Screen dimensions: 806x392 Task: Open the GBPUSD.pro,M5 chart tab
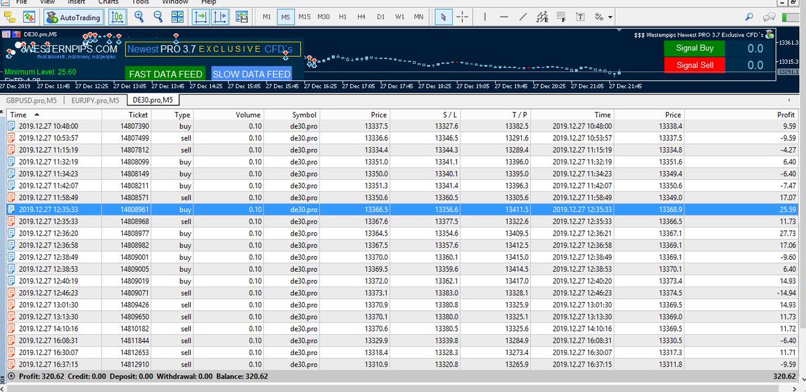(x=31, y=100)
